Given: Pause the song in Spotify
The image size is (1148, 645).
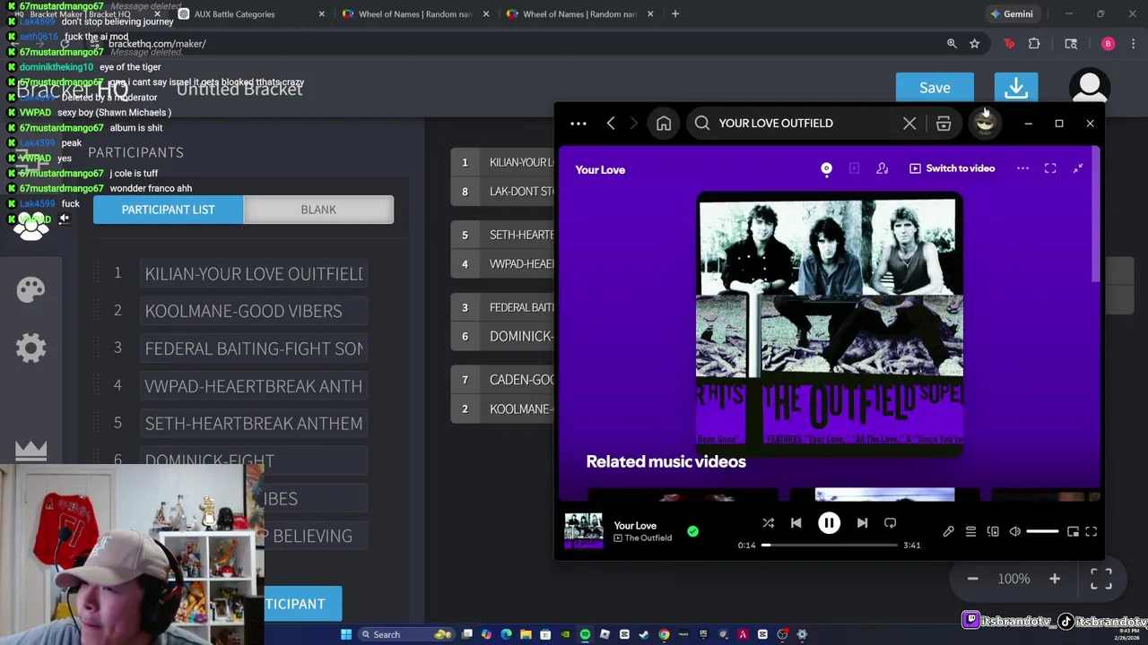Looking at the screenshot, I should [x=829, y=523].
